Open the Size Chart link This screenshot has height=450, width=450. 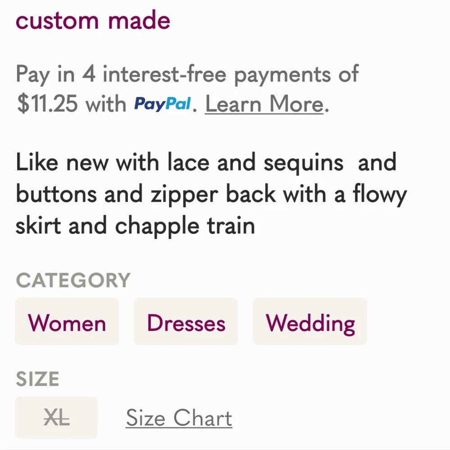[x=179, y=418]
